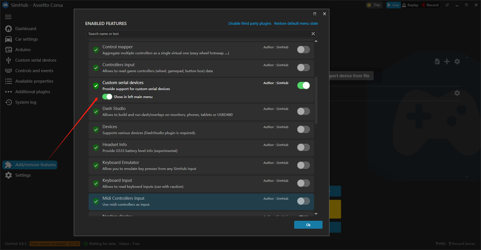This screenshot has width=481, height=250.
Task: Close the Enabled Features dialog
Action: [x=325, y=14]
